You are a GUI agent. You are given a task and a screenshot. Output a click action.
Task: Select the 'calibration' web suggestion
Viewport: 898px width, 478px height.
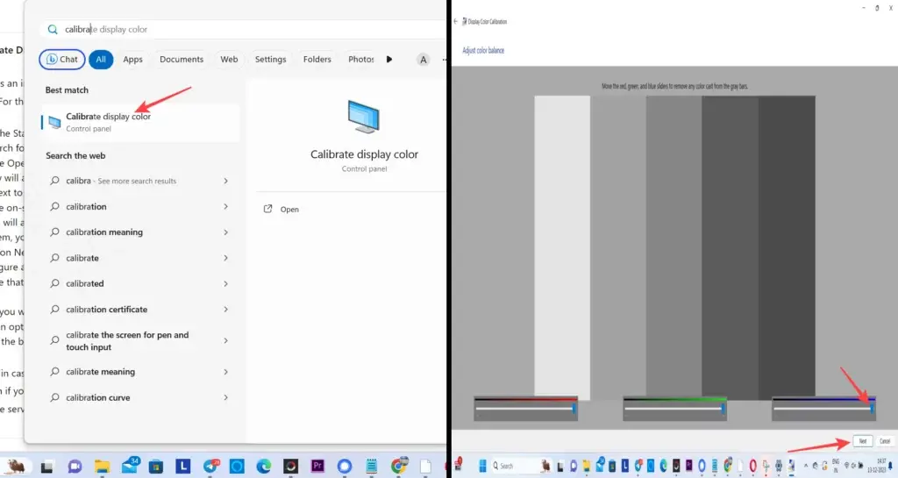140,207
